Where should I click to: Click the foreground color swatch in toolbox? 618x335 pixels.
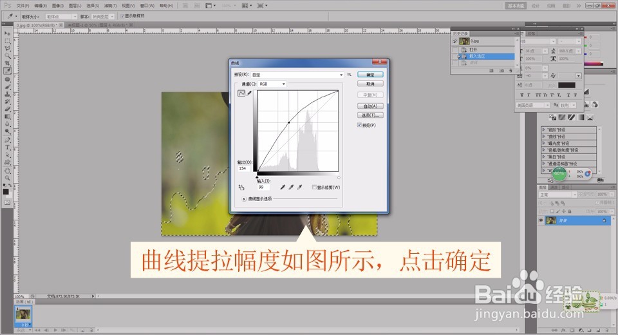(x=6, y=192)
